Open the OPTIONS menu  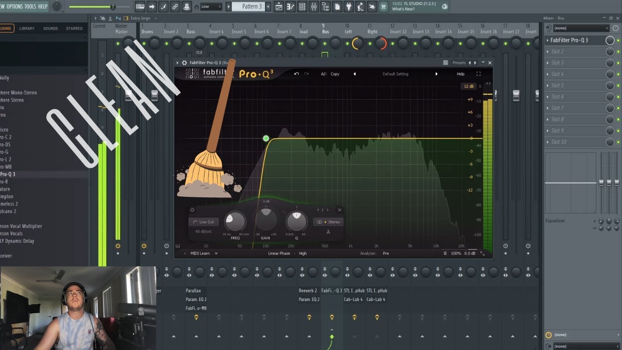(x=15, y=6)
